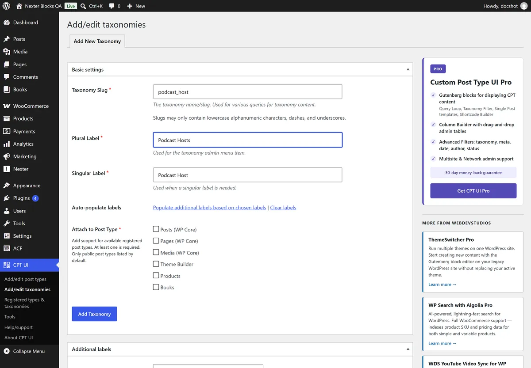Focus the Taxonomy Slug input field

[x=247, y=92]
